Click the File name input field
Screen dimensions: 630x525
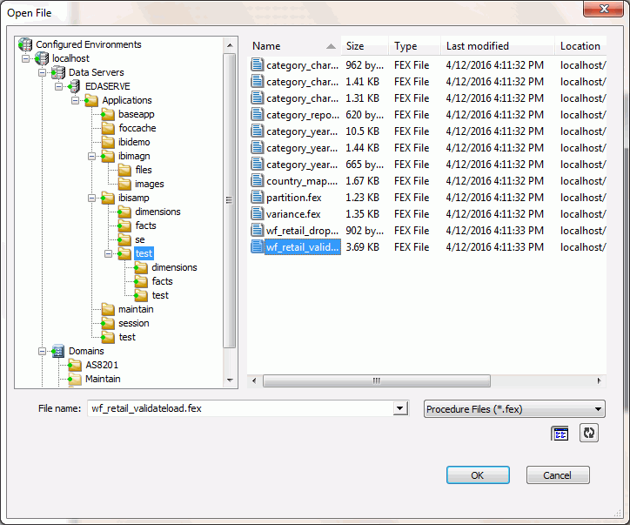(240, 408)
